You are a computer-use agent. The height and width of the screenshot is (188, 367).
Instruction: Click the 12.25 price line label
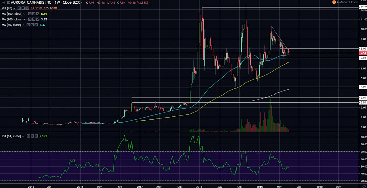tap(363, 8)
